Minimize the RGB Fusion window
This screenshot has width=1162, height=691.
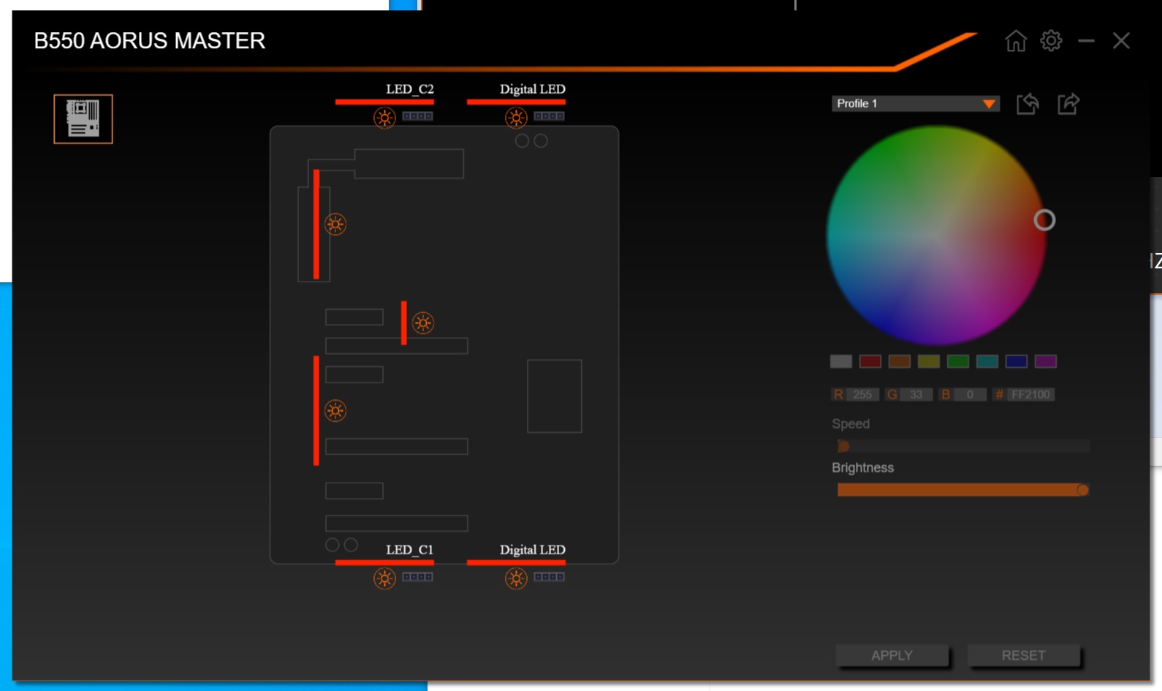pos(1087,41)
